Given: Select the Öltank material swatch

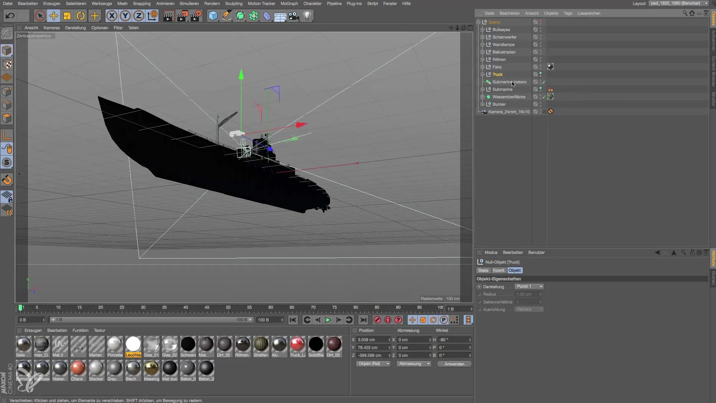Looking at the screenshot, I should pyautogui.click(x=78, y=371).
